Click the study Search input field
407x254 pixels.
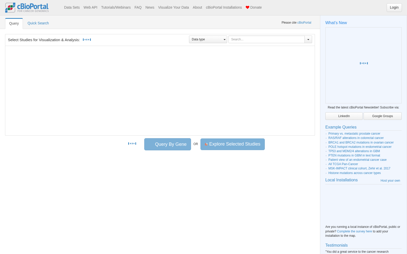click(x=266, y=39)
